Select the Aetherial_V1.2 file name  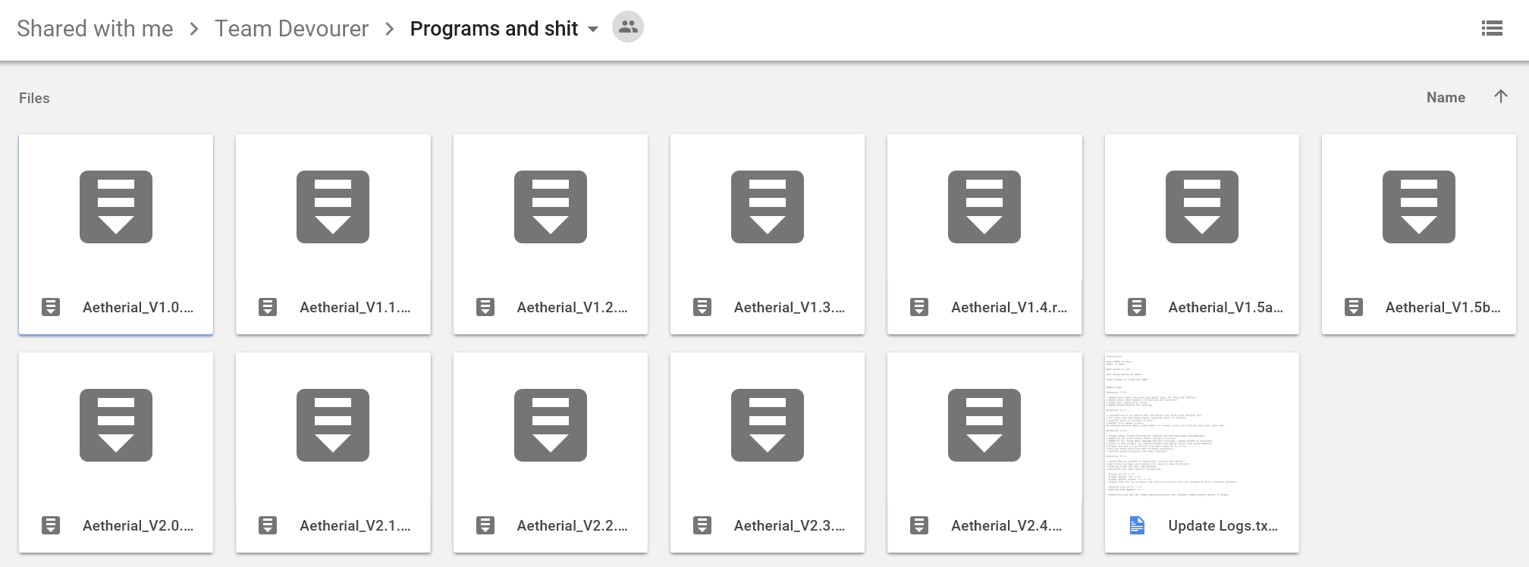572,307
